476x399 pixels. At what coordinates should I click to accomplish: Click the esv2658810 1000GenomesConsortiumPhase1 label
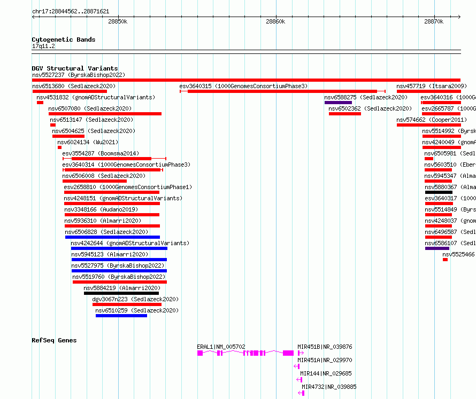pos(128,187)
